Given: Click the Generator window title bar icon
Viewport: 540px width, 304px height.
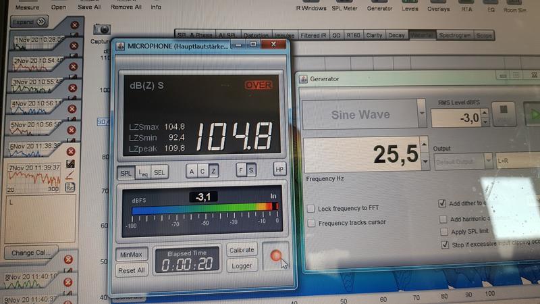Looking at the screenshot, I should click(303, 79).
